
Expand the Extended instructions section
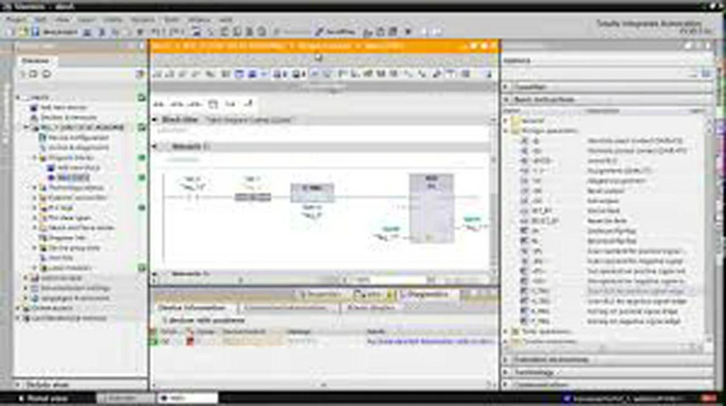click(x=506, y=360)
